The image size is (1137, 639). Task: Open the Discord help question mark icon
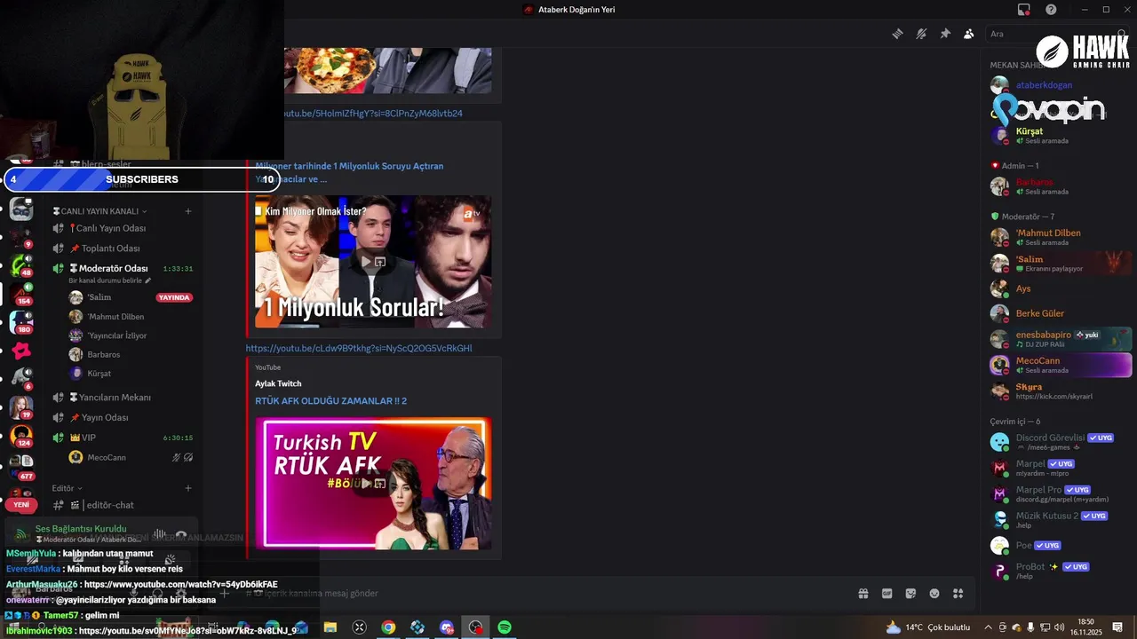click(1051, 10)
